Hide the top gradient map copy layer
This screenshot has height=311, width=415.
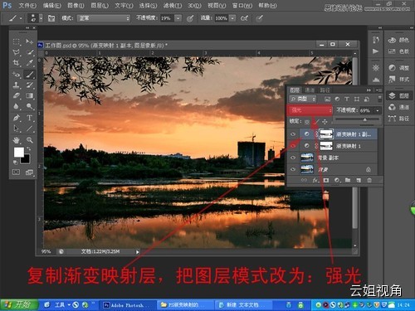(x=293, y=134)
